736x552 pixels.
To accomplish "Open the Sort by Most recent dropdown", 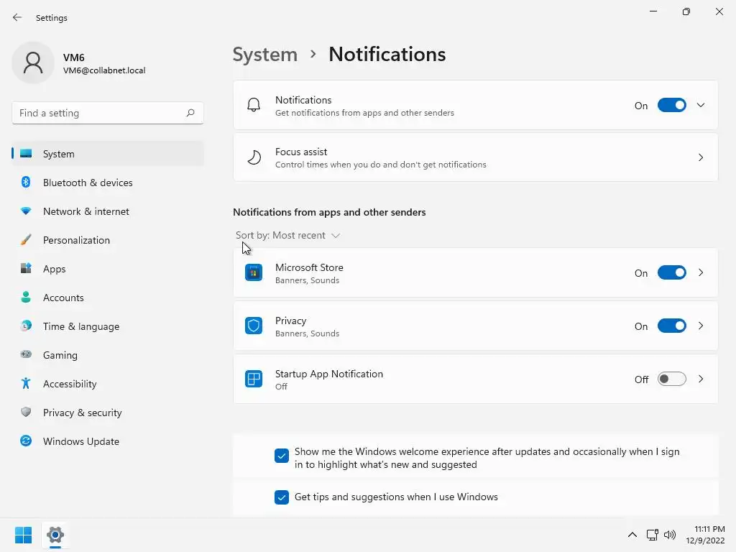I will (287, 235).
